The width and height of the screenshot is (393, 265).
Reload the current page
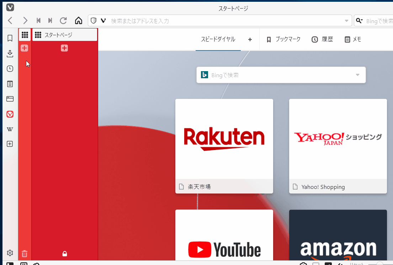(63, 21)
